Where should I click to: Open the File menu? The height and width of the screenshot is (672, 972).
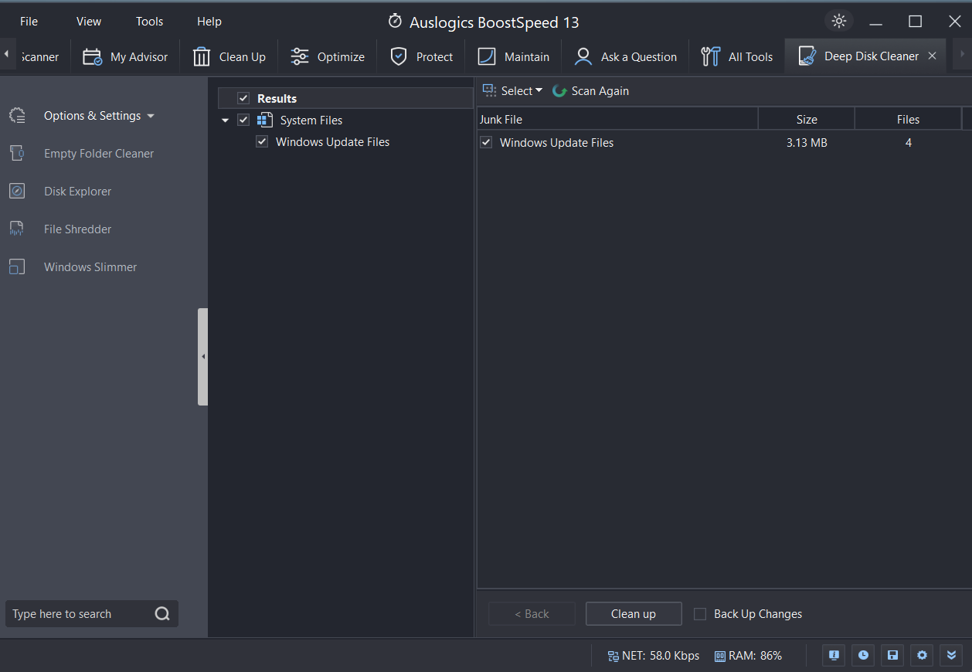(x=29, y=21)
